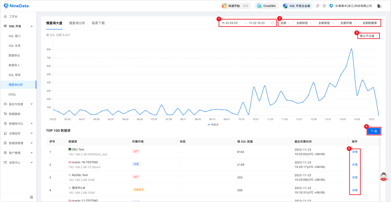Click the 最后采集时间 column header
This screenshot has height=202, width=391.
[x=303, y=142]
